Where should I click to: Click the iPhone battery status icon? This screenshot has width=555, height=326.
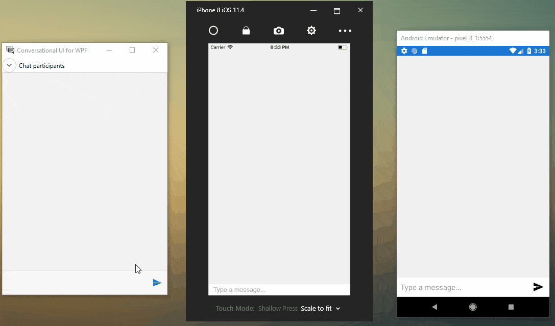(343, 47)
